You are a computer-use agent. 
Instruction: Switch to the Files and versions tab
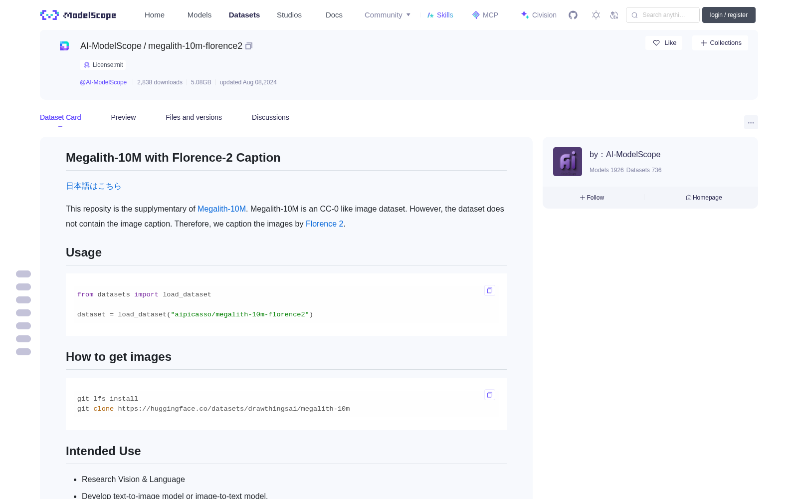tap(194, 117)
